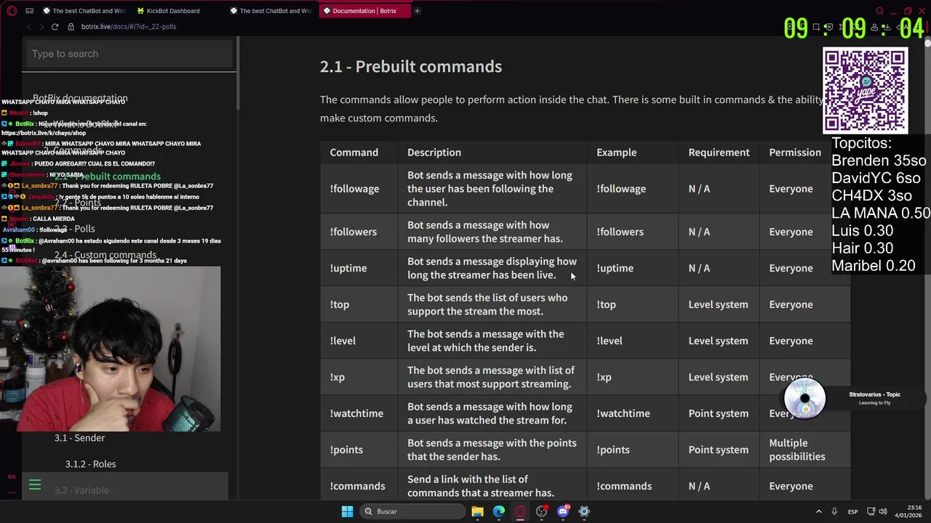Click the page vertical scrollbar
This screenshot has width=931, height=523.
pos(927,269)
